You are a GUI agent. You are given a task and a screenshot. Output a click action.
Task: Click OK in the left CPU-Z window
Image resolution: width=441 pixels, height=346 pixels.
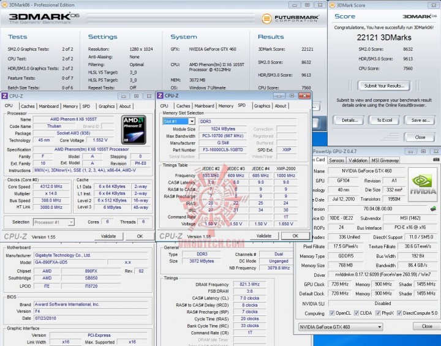point(140,236)
